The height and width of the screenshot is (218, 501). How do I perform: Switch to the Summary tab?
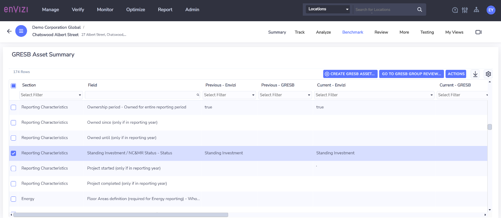tap(277, 32)
